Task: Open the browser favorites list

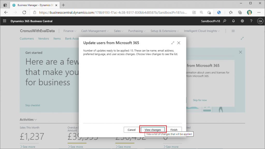Action: click(231, 12)
